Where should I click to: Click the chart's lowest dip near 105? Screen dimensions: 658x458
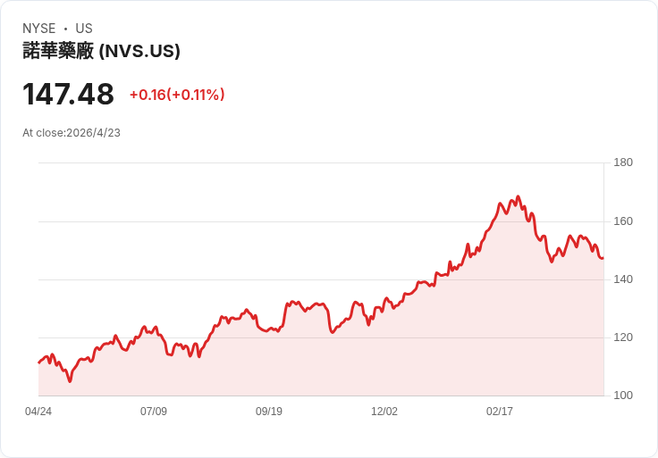click(70, 381)
